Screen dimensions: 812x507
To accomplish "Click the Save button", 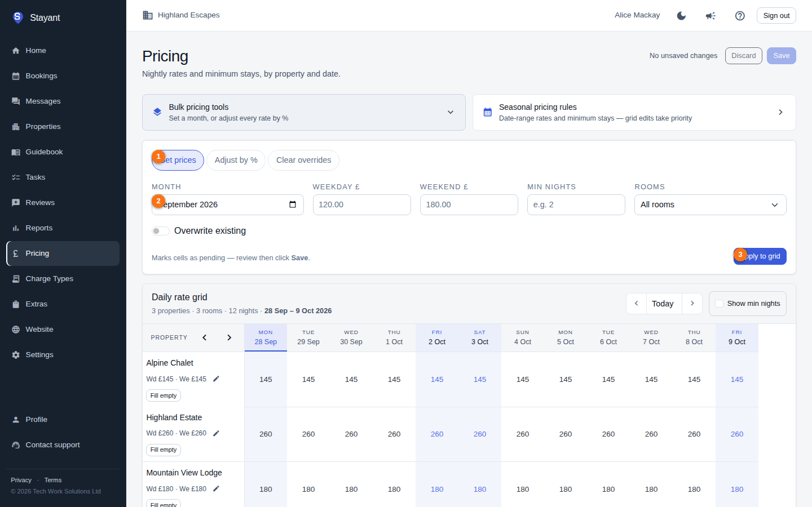I will 782,56.
